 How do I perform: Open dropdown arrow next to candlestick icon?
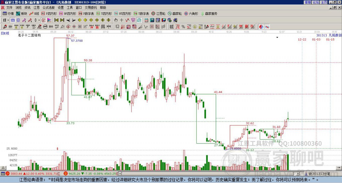click(39, 20)
